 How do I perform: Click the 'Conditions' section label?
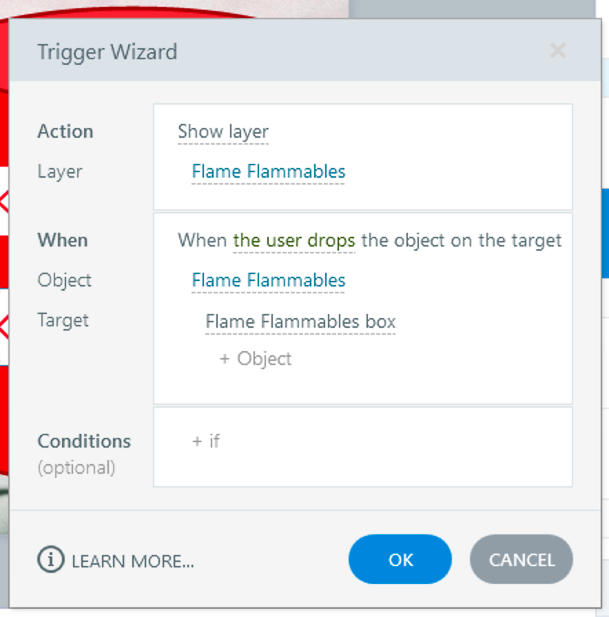[84, 441]
